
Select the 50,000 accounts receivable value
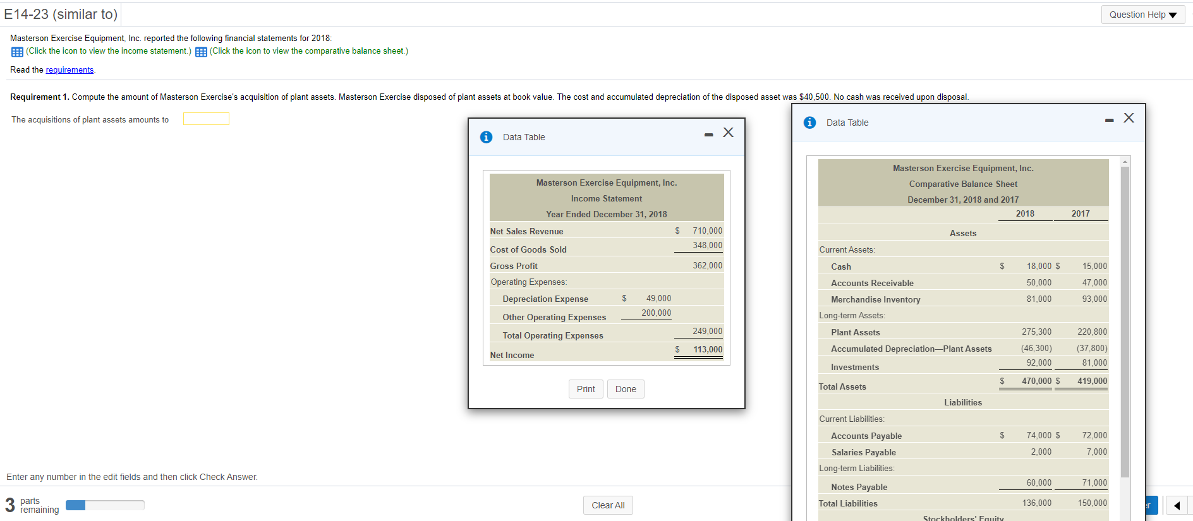click(1039, 283)
